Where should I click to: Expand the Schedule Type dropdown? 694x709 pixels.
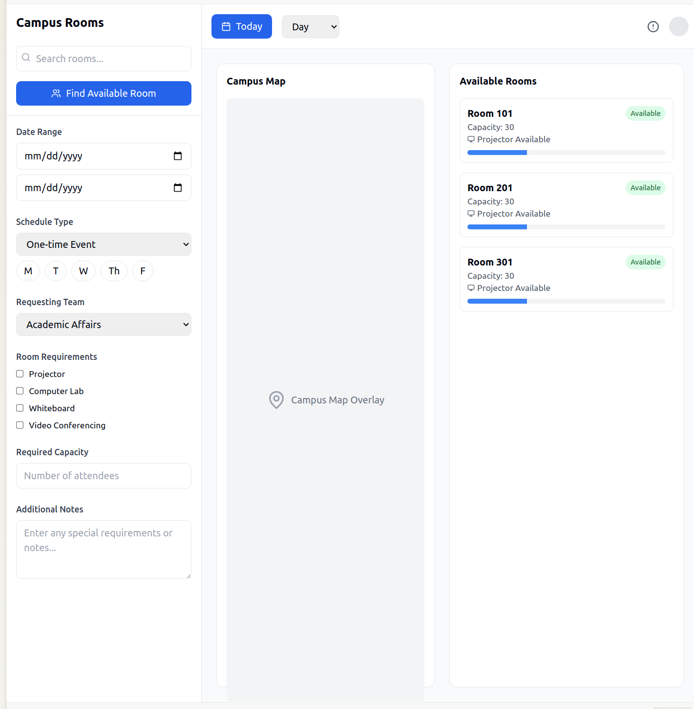tap(104, 244)
